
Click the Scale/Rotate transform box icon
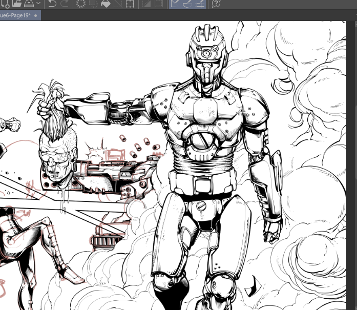point(130,3)
